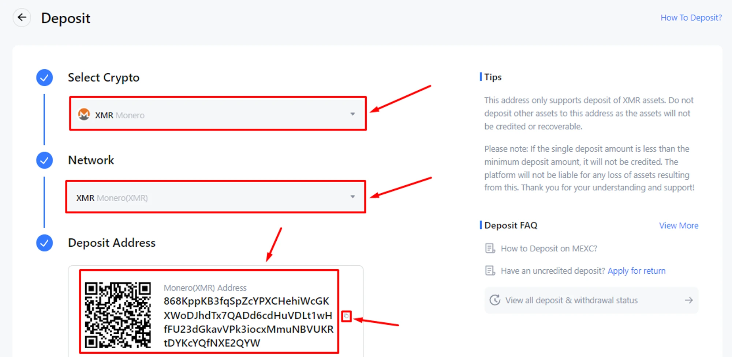This screenshot has width=732, height=357.
Task: Expand the Monero(XMR) network dropdown
Action: point(216,197)
